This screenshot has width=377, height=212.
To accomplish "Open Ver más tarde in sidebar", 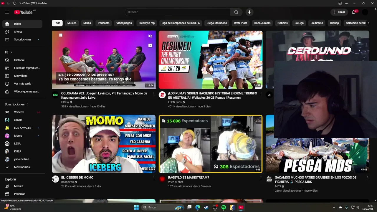I will pyautogui.click(x=22, y=84).
